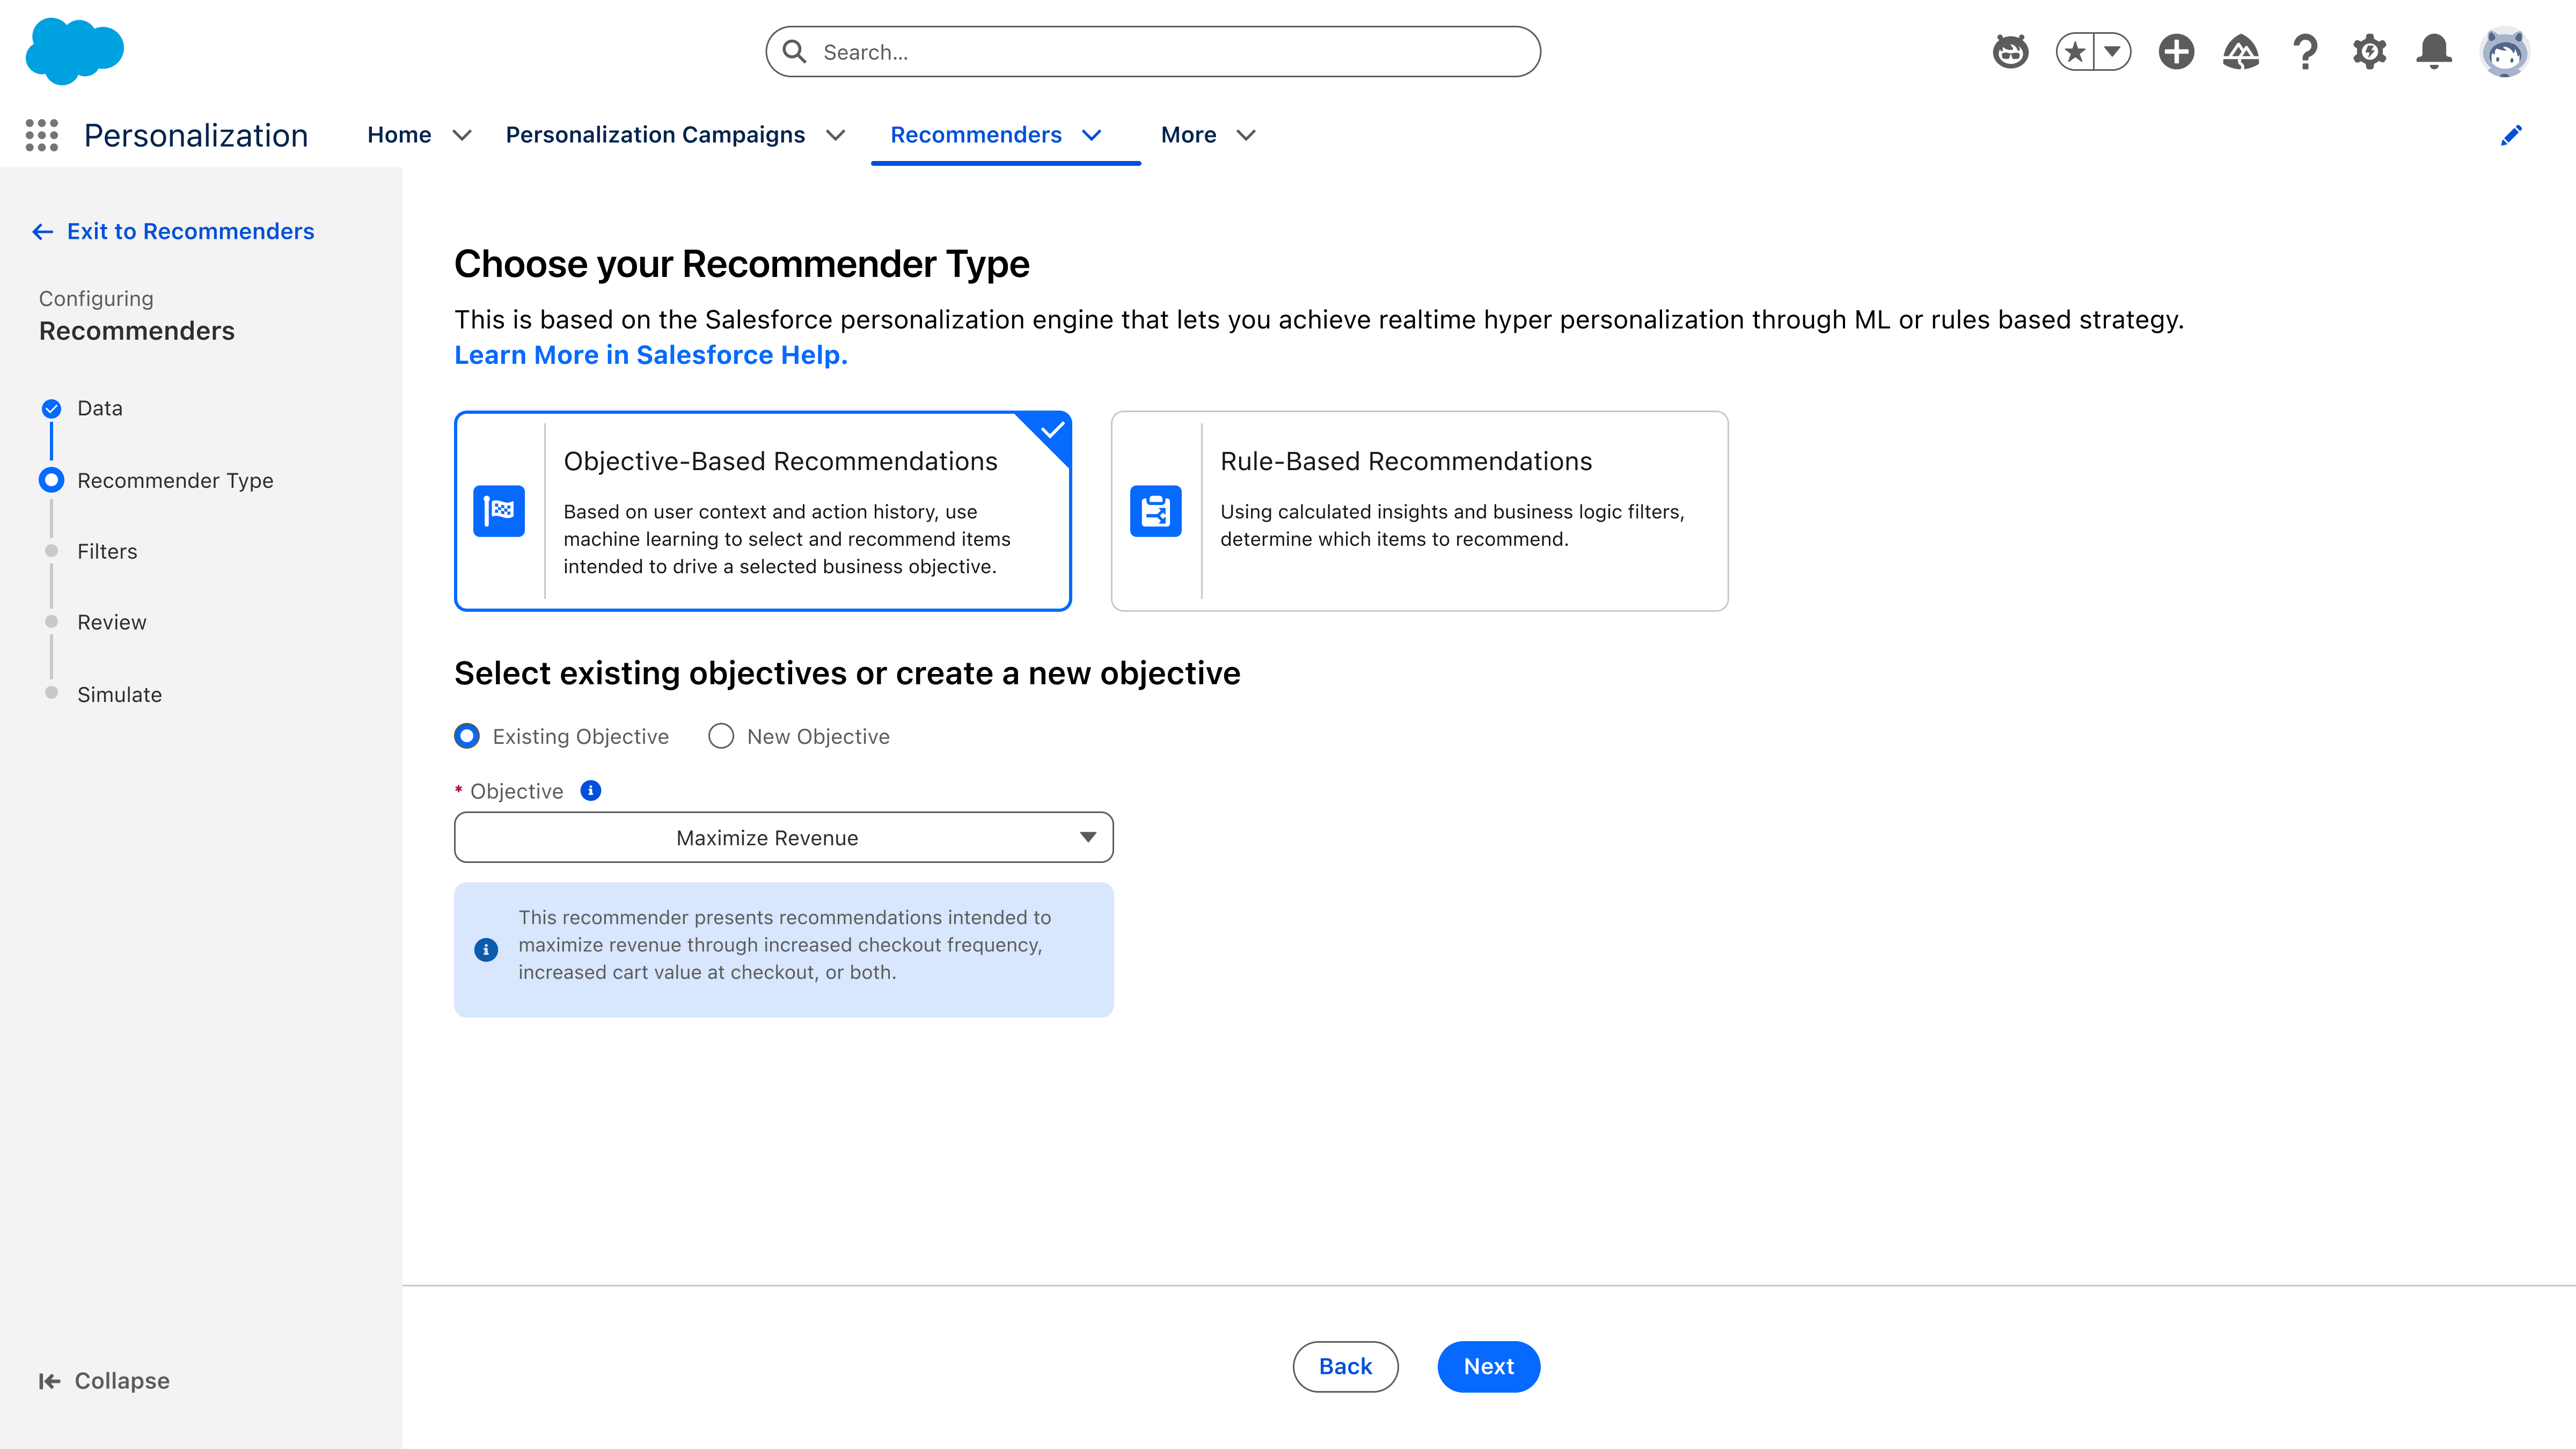The height and width of the screenshot is (1449, 2576).
Task: Go to the Review step
Action: pos(112,622)
